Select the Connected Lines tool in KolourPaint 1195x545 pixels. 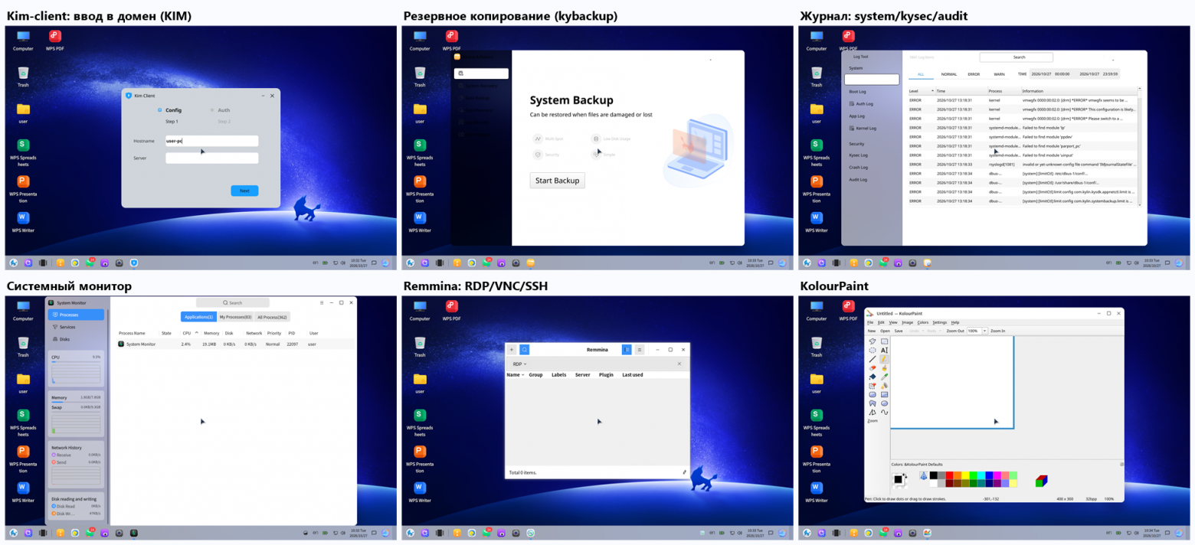(x=873, y=413)
